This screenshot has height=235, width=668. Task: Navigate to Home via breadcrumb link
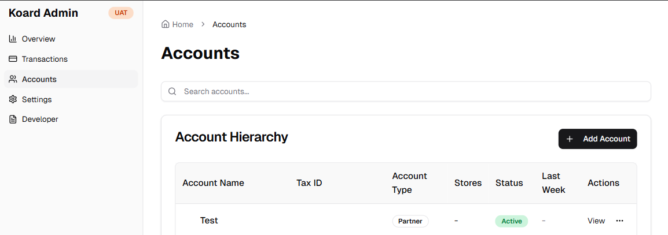tap(182, 24)
